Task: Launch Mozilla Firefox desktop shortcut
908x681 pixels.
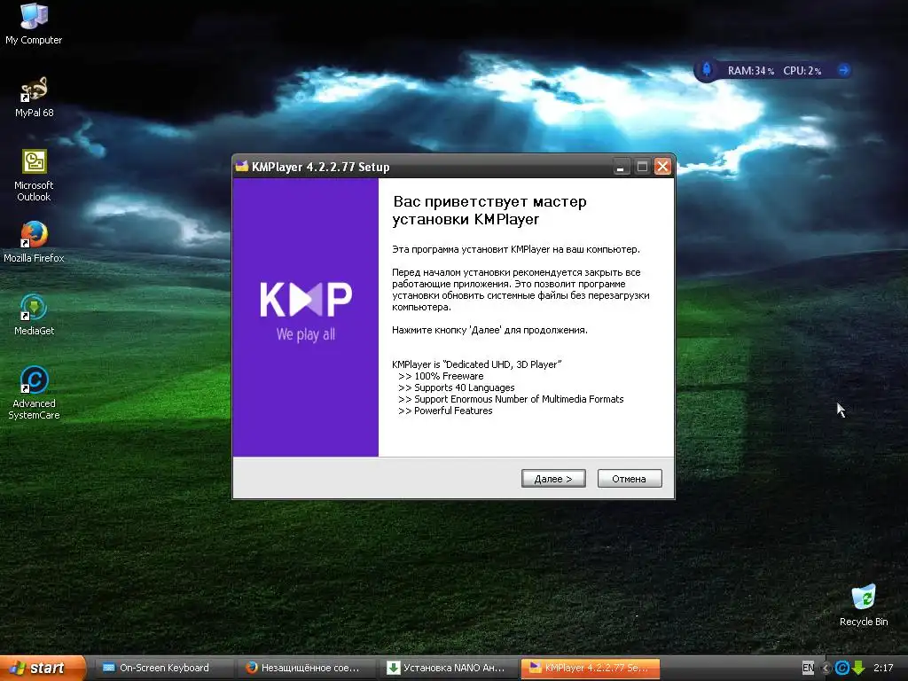Action: coord(34,242)
